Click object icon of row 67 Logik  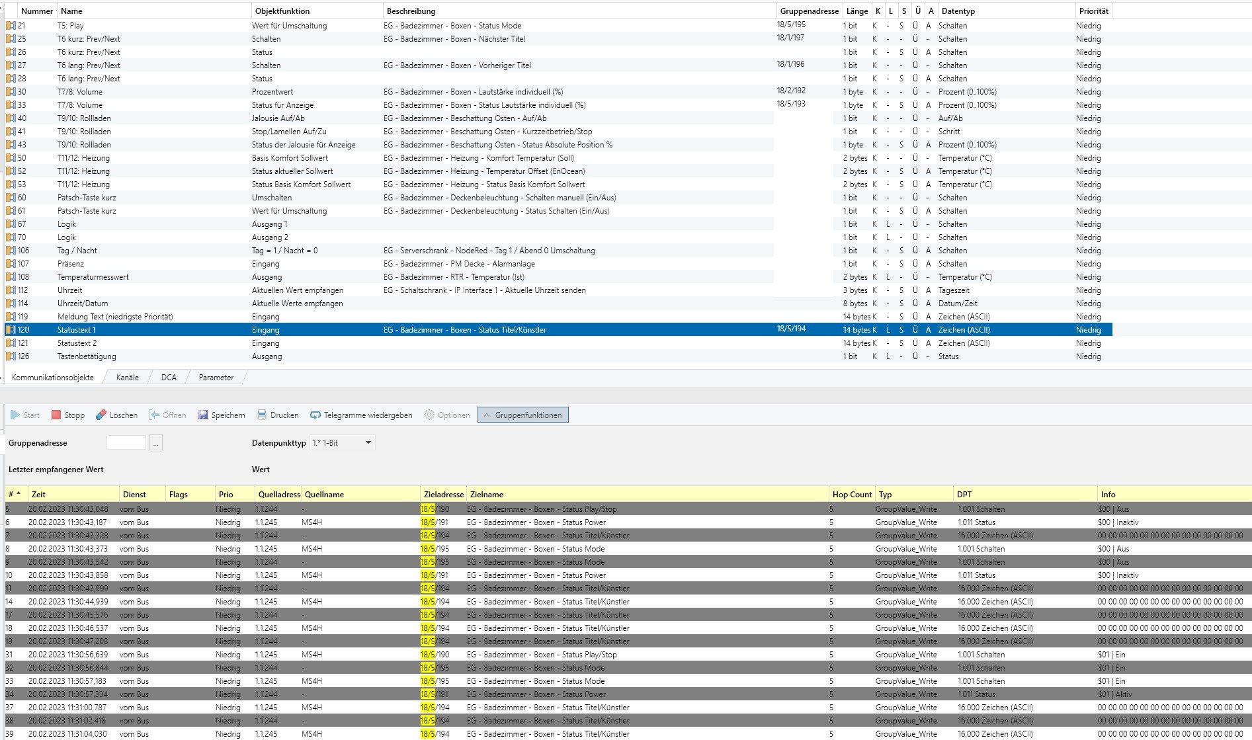click(11, 224)
